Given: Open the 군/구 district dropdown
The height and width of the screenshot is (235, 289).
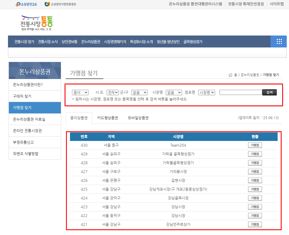Looking at the screenshot, I should [139, 92].
